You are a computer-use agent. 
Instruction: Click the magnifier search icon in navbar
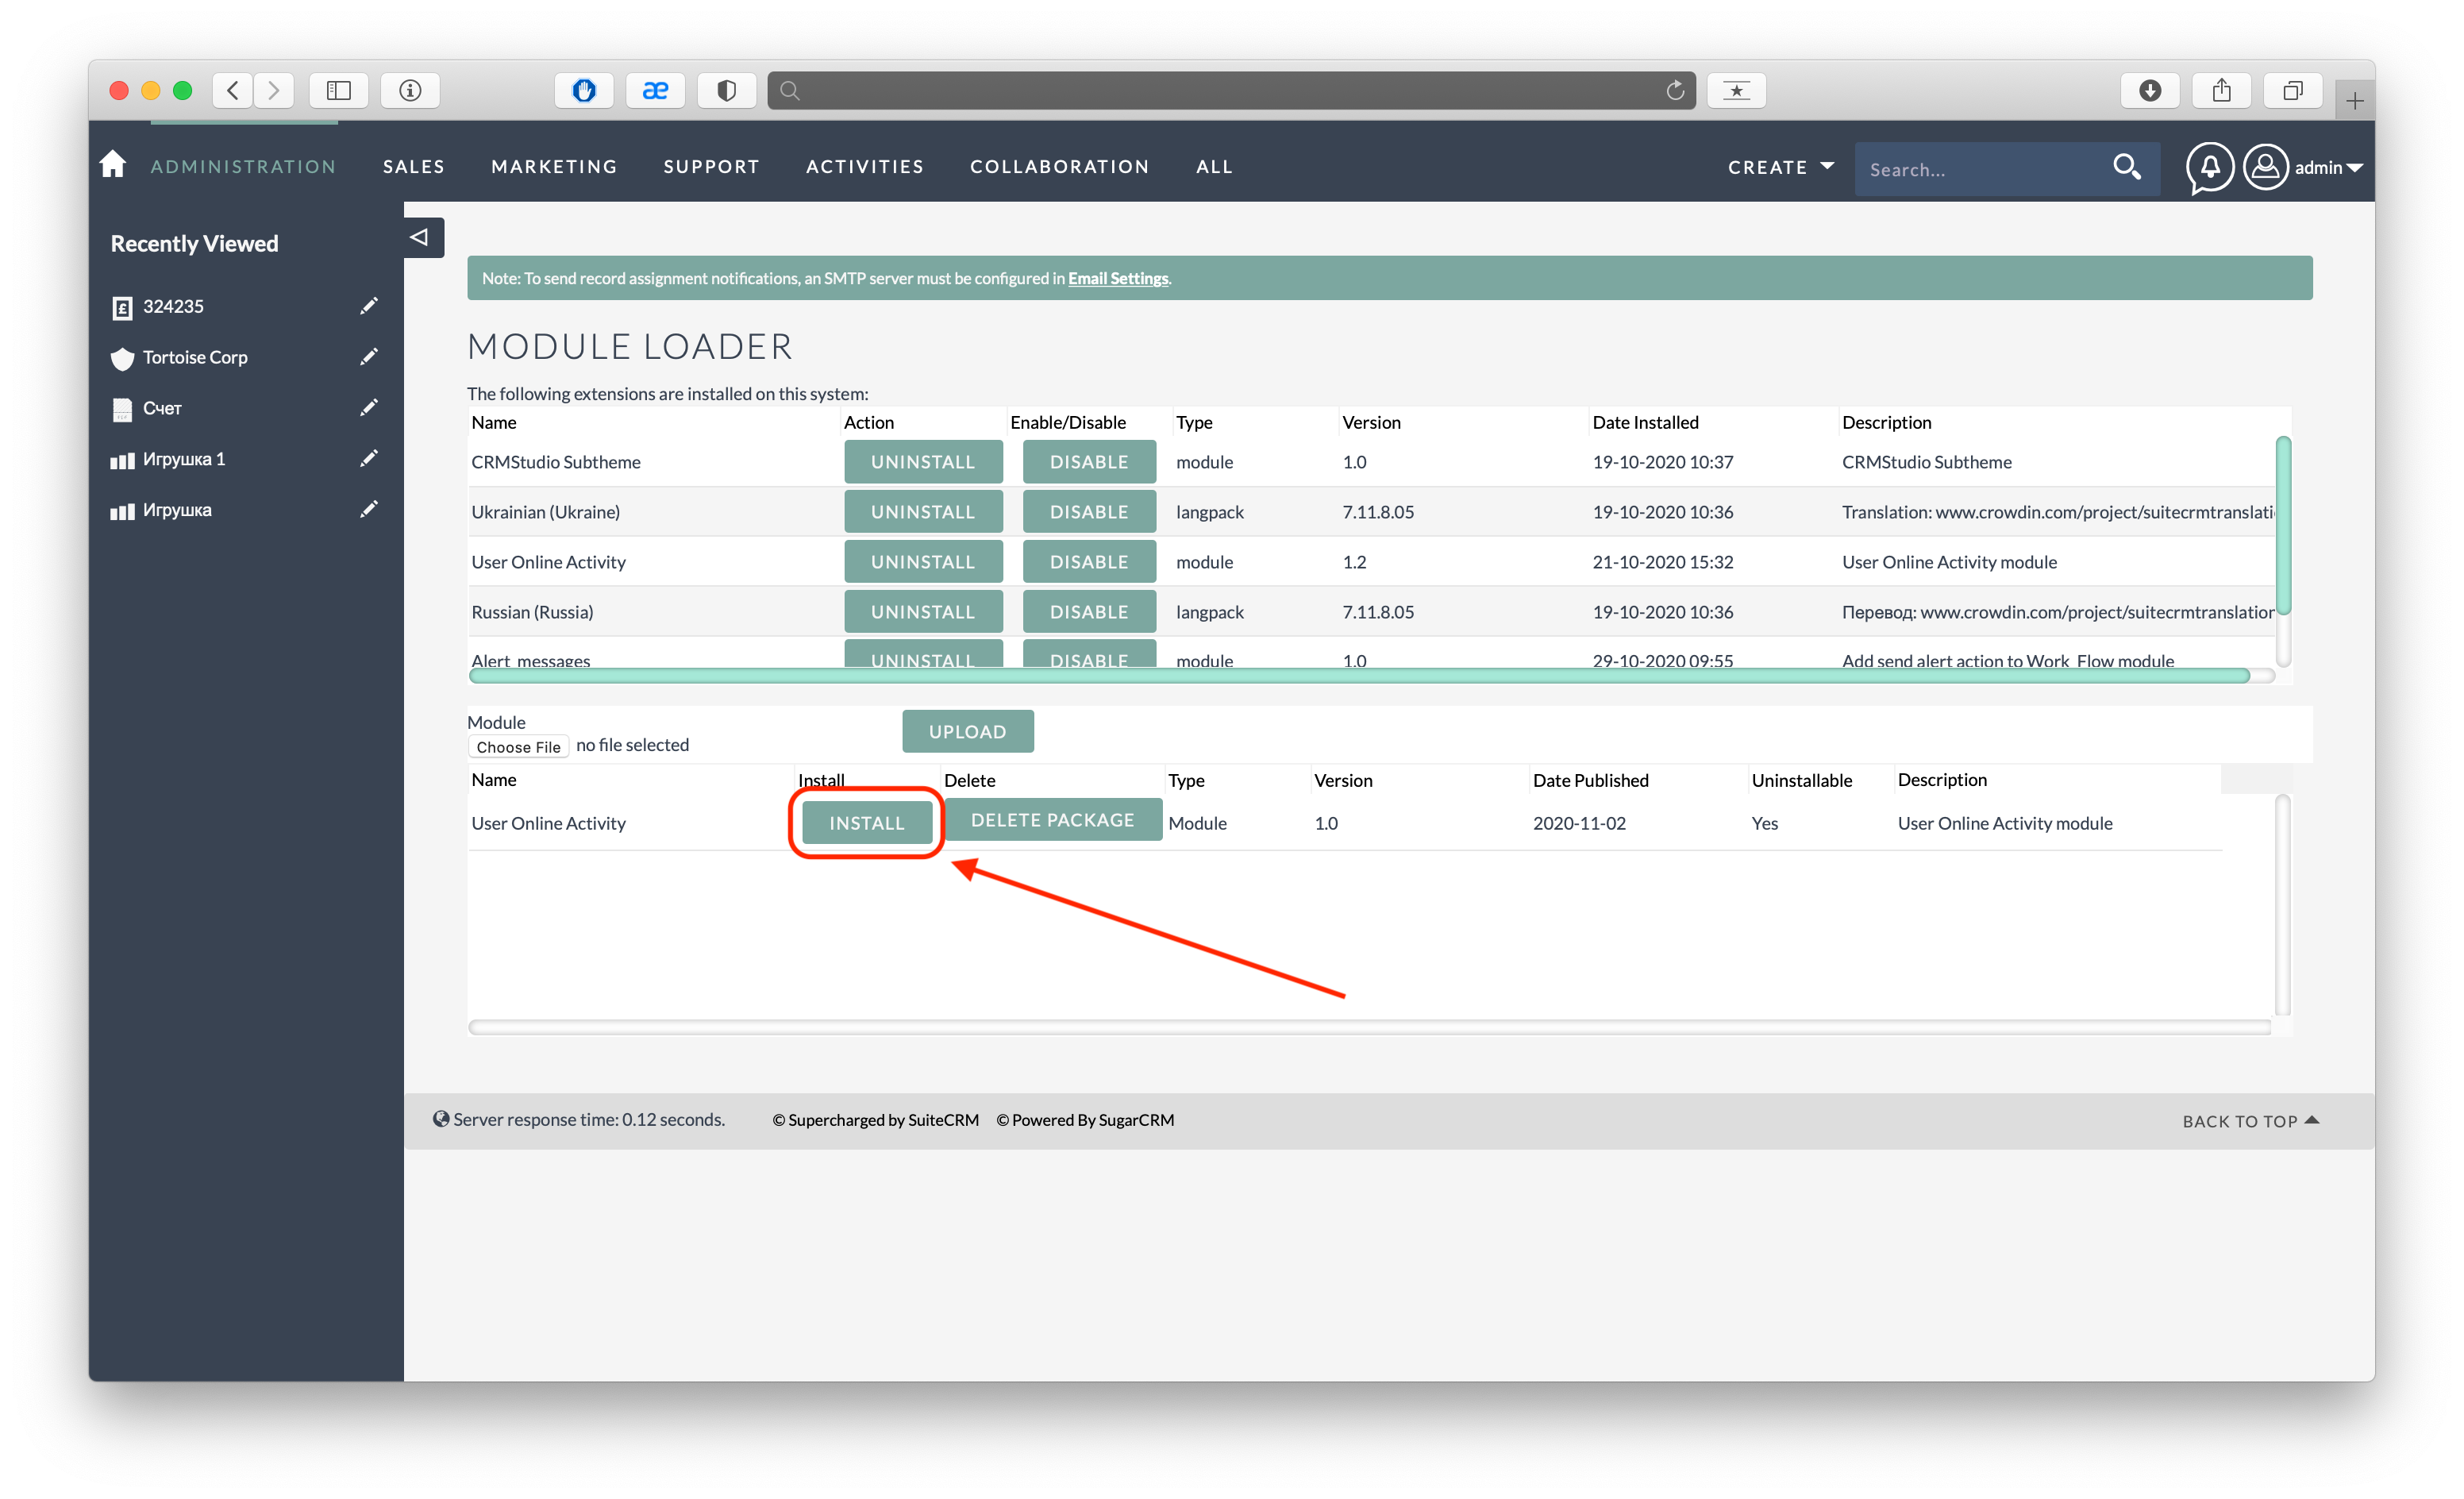[x=2127, y=167]
